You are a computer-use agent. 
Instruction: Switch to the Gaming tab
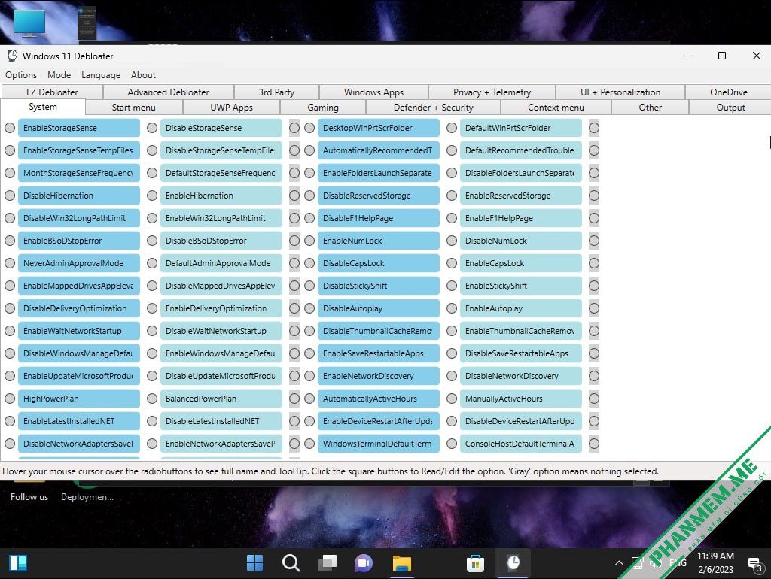[322, 108]
